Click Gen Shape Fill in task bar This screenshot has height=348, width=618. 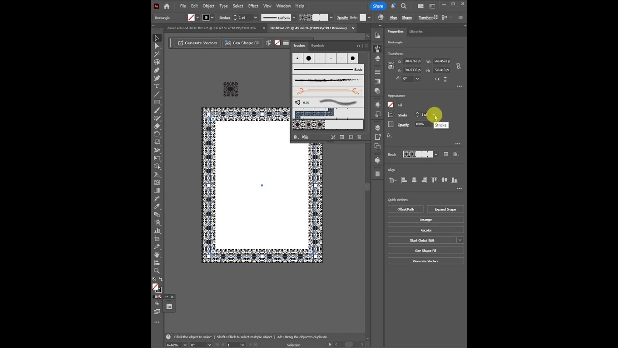click(x=242, y=43)
